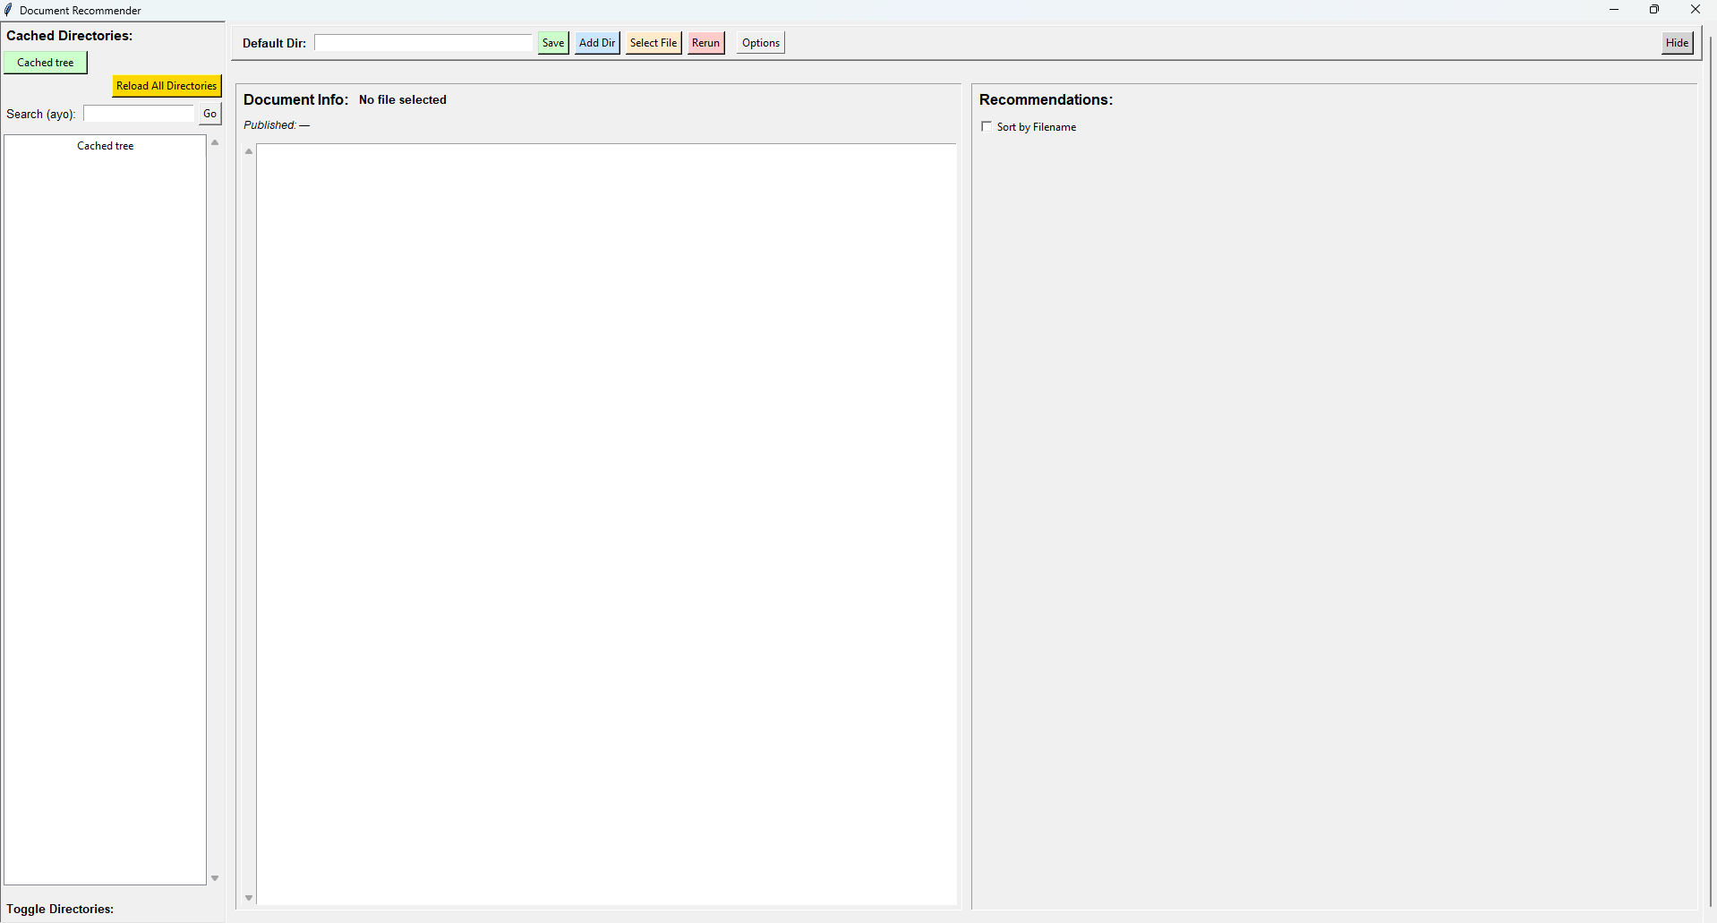Screen dimensions: 1717x923
Task: Click inside the Default Dir input field
Action: click(423, 42)
